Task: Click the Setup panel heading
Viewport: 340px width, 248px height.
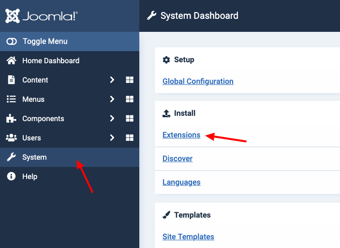Action: [x=184, y=59]
